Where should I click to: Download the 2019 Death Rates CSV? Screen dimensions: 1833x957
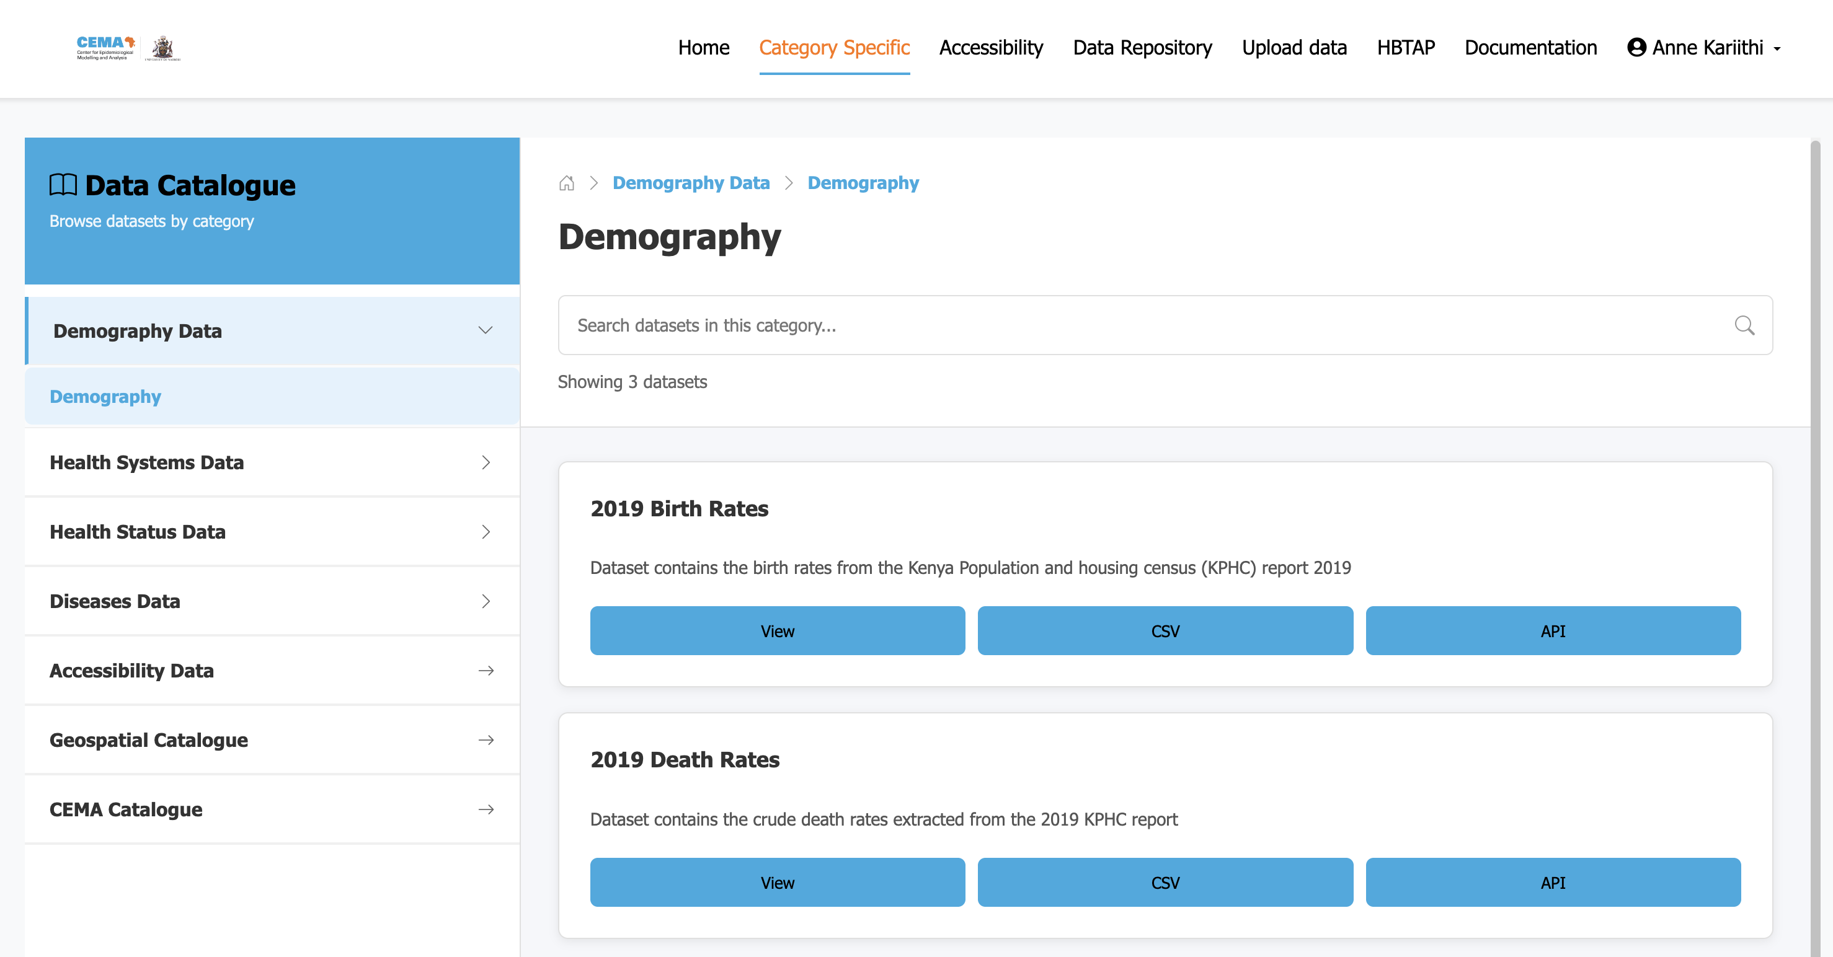[x=1165, y=883]
